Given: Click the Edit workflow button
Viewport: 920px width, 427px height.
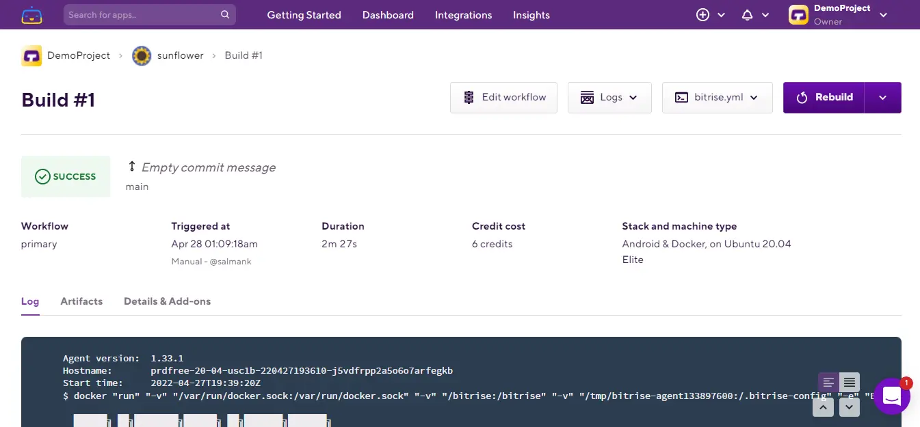Looking at the screenshot, I should click(503, 98).
